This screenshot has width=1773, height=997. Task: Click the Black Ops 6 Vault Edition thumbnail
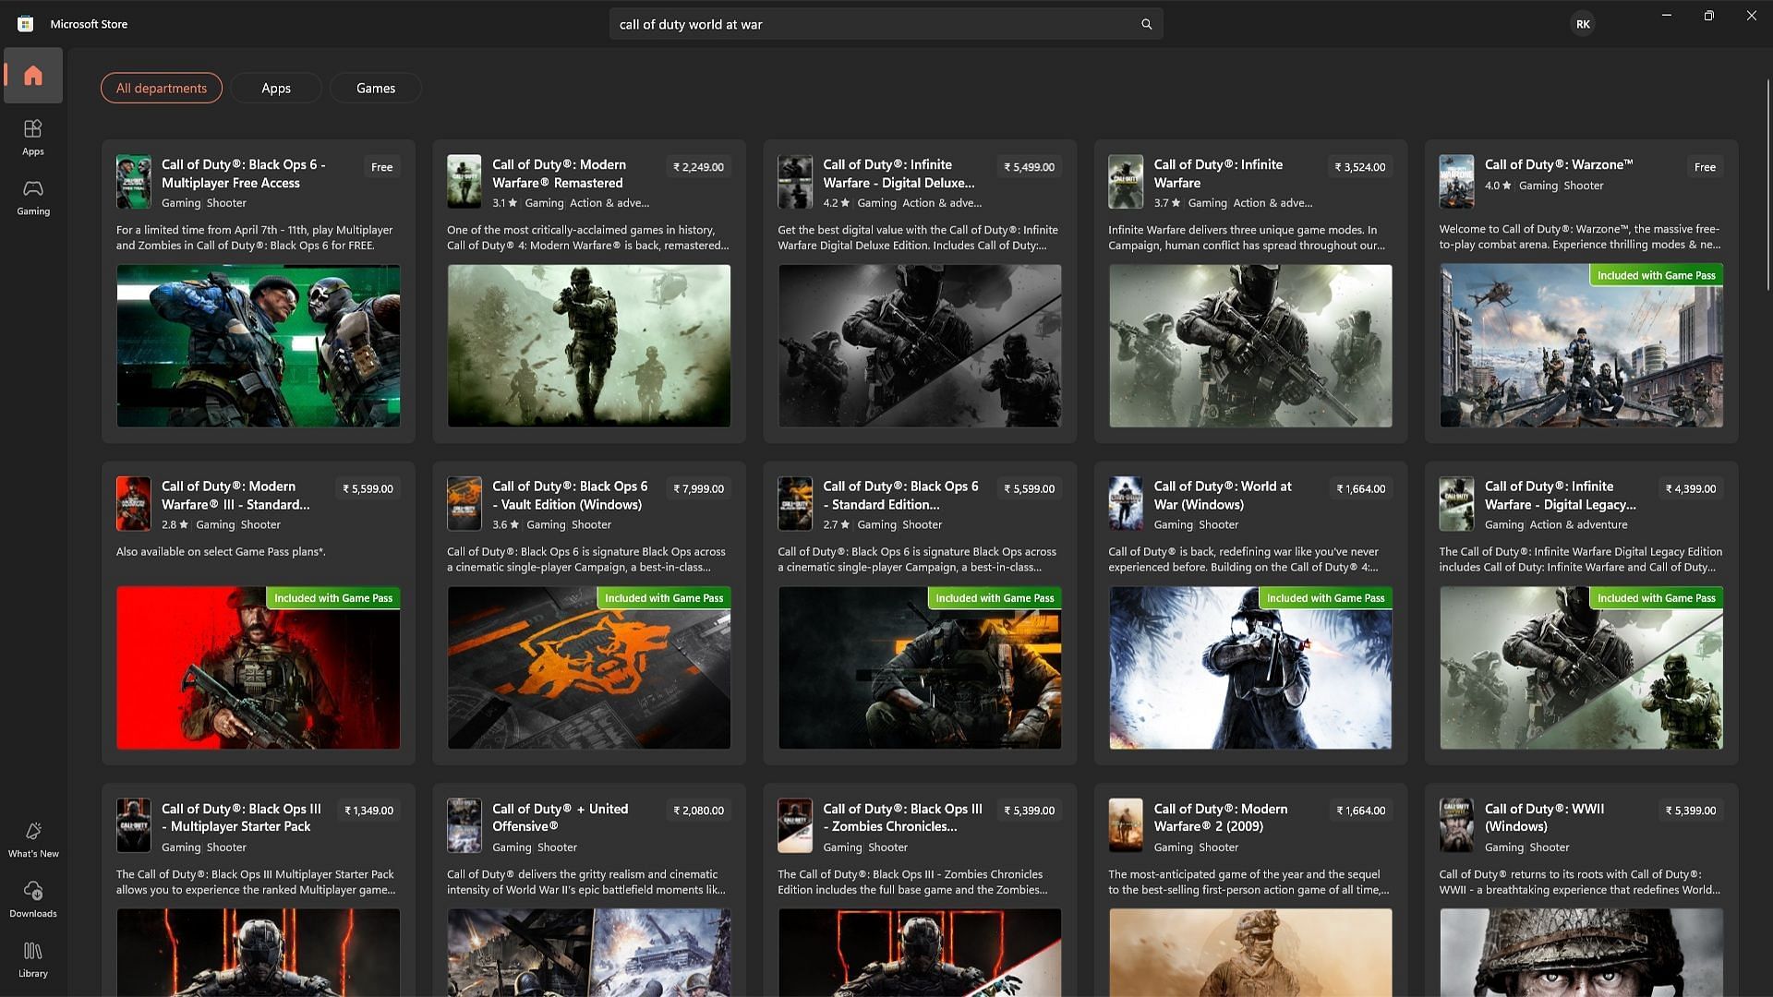(x=588, y=667)
